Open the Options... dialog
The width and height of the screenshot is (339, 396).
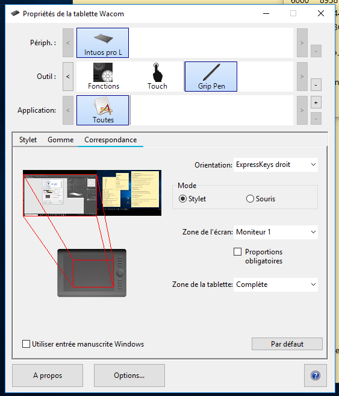(129, 376)
